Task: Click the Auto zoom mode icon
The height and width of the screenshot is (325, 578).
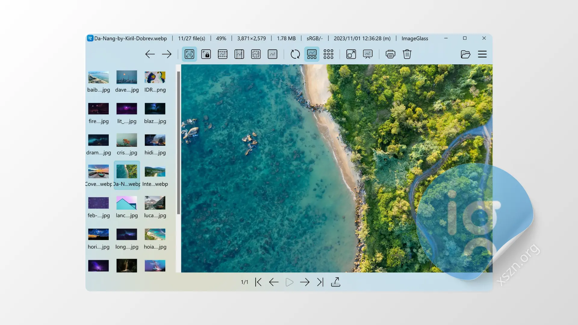Action: pos(189,54)
